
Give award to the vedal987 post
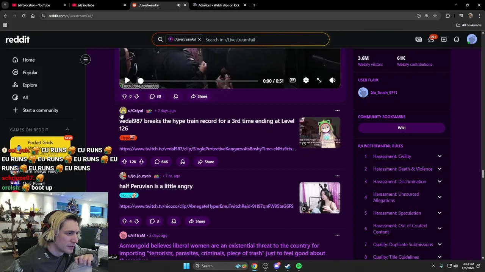[183, 162]
